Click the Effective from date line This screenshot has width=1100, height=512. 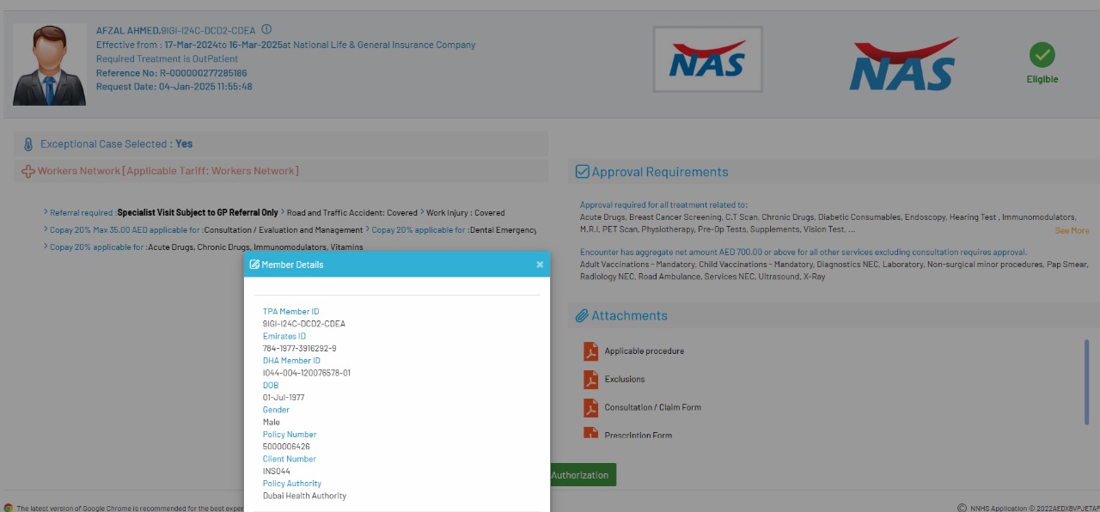(285, 45)
